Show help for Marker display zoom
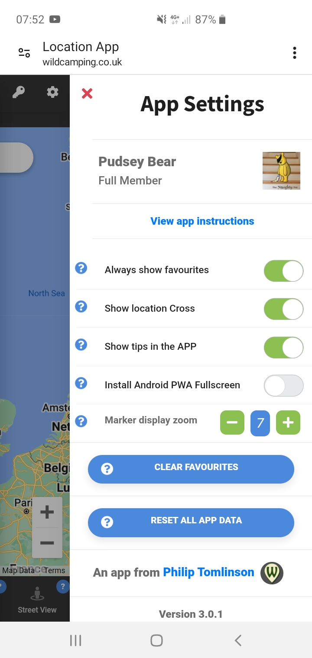This screenshot has height=658, width=312. click(x=81, y=421)
